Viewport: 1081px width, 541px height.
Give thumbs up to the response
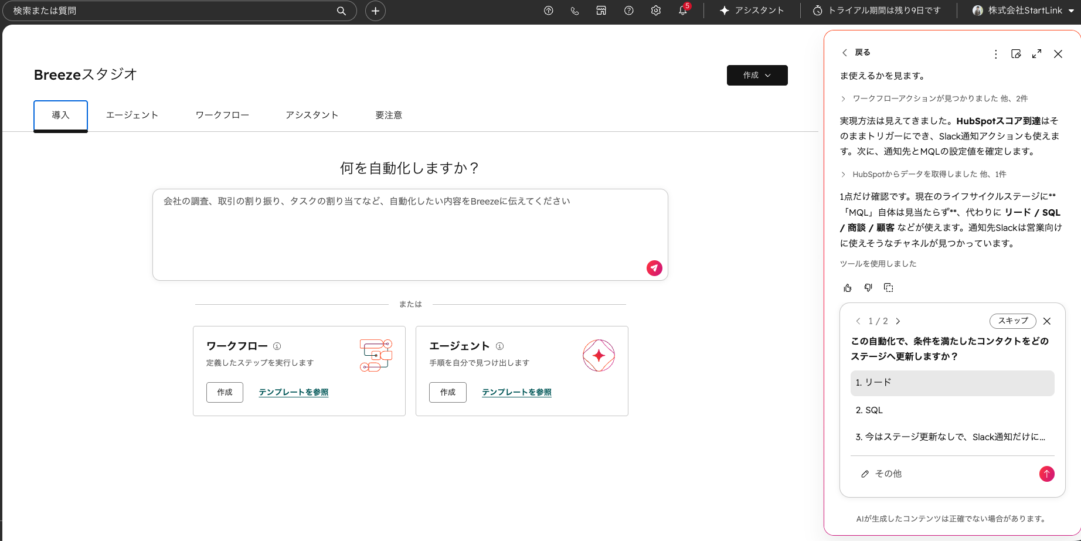pos(848,288)
